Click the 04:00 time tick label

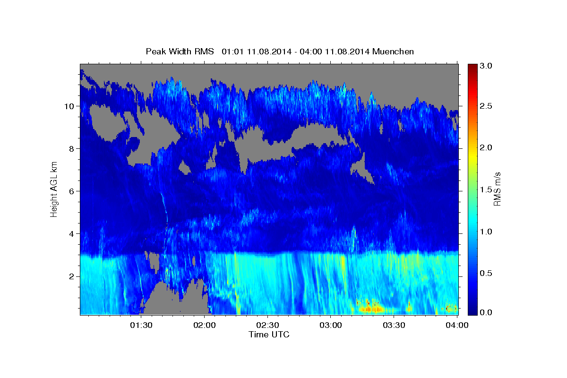[x=457, y=325]
